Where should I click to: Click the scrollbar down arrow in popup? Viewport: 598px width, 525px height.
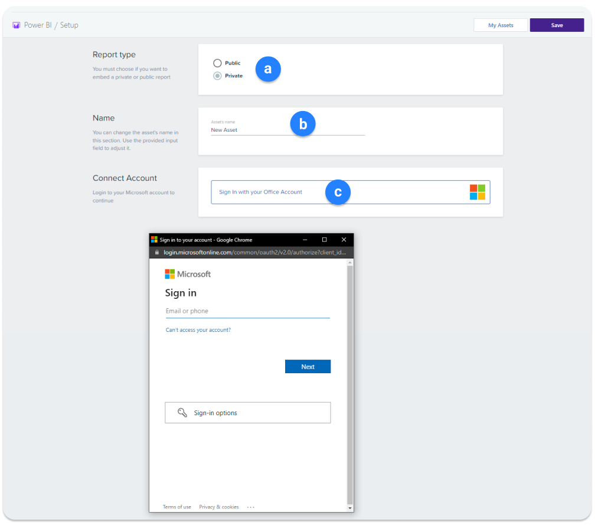pos(349,508)
